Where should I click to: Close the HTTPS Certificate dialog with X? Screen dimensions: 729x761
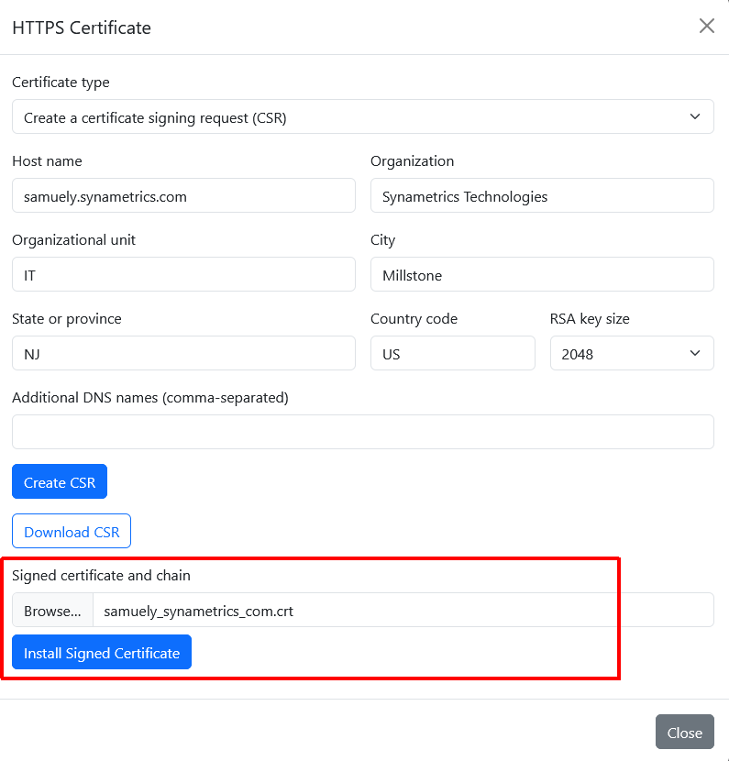tap(707, 27)
